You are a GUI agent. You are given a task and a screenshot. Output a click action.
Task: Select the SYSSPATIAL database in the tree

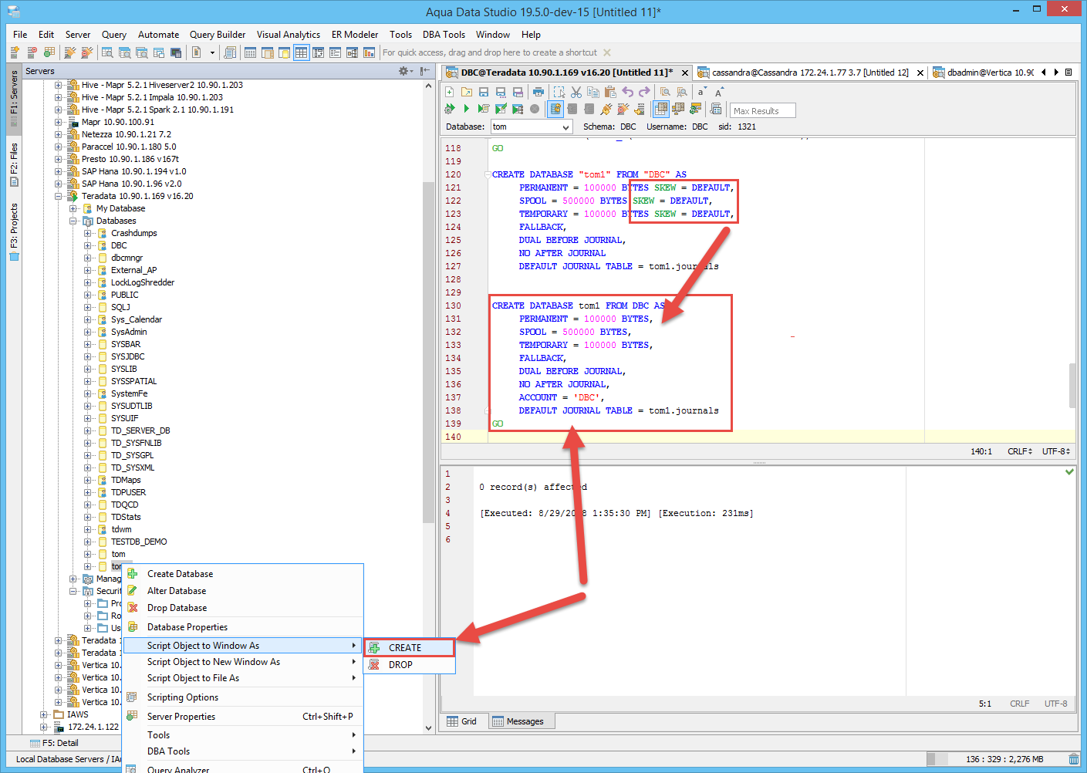tap(133, 381)
